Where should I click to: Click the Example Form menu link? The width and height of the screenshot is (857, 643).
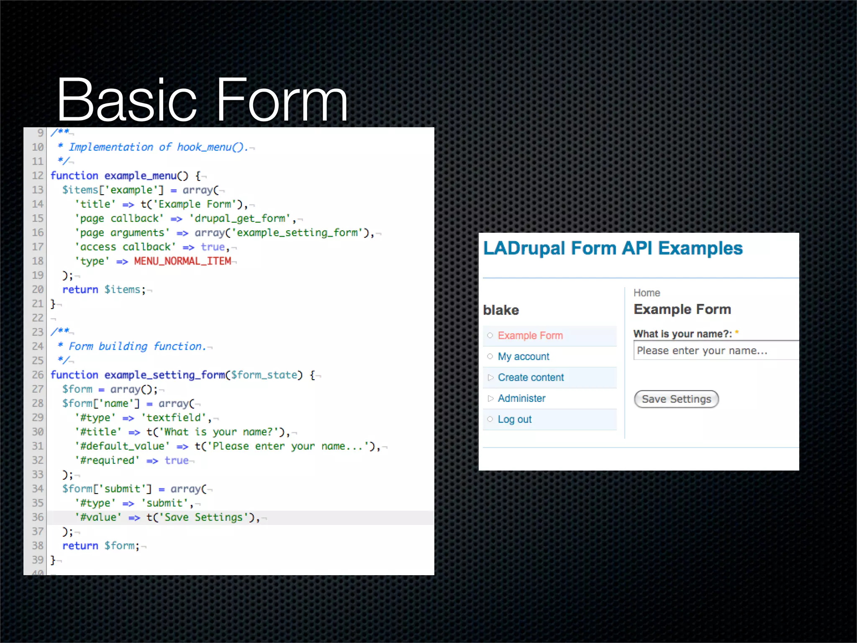530,336
